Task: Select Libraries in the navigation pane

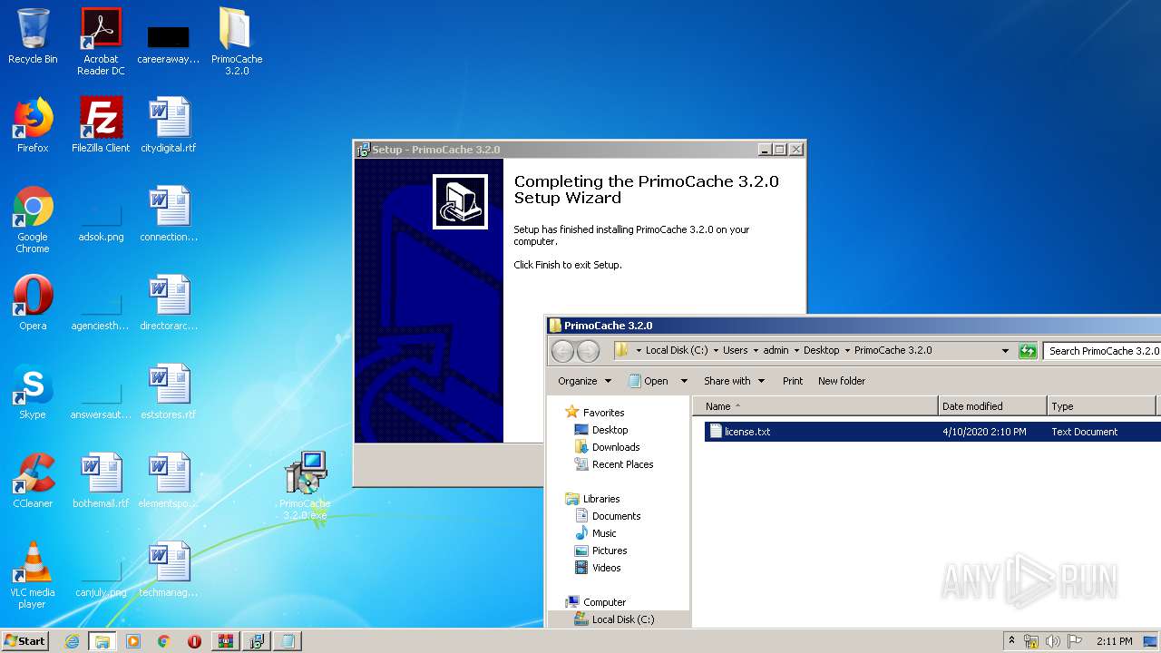Action: tap(601, 499)
